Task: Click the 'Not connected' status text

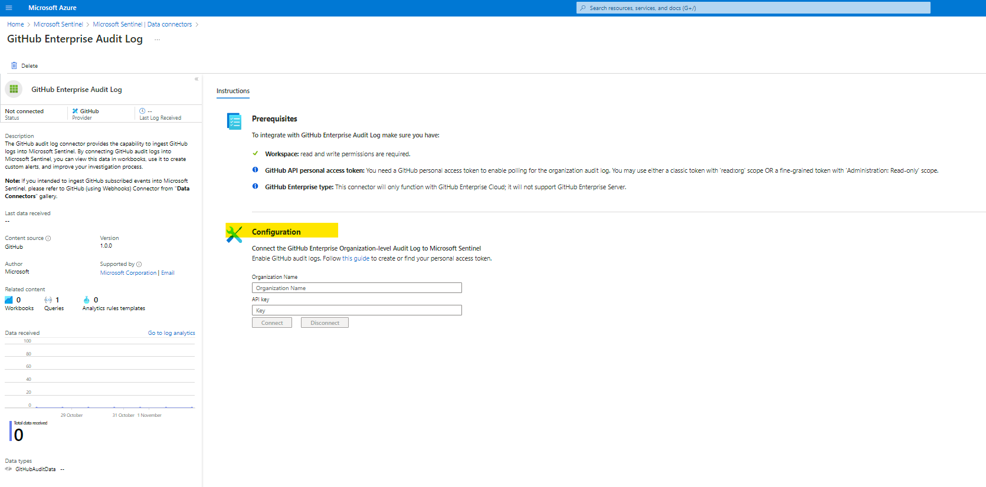Action: pyautogui.click(x=24, y=111)
